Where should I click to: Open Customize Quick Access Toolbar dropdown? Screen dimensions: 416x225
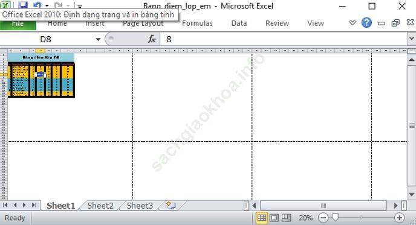(x=80, y=6)
